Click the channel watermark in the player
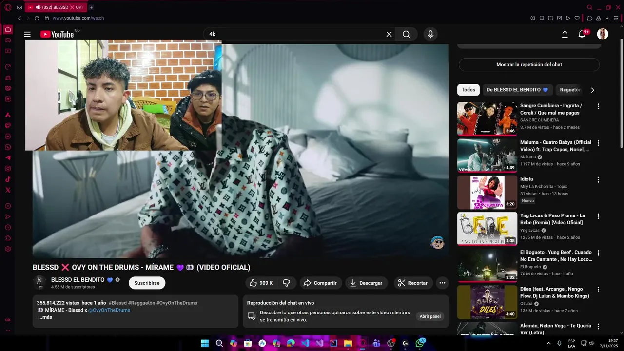624x351 pixels. pyautogui.click(x=437, y=242)
